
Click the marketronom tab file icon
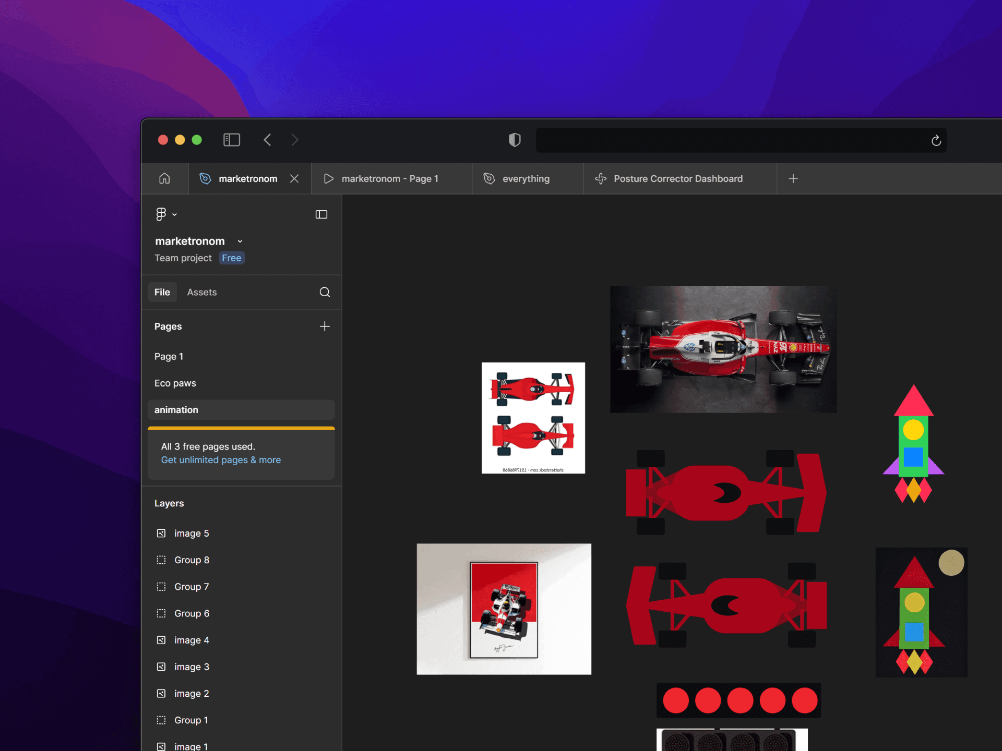tap(205, 178)
